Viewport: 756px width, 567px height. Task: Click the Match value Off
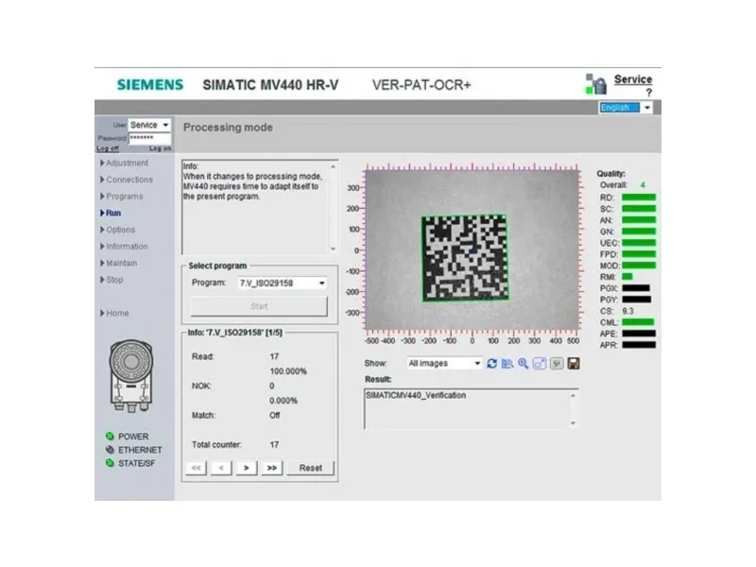pos(275,415)
